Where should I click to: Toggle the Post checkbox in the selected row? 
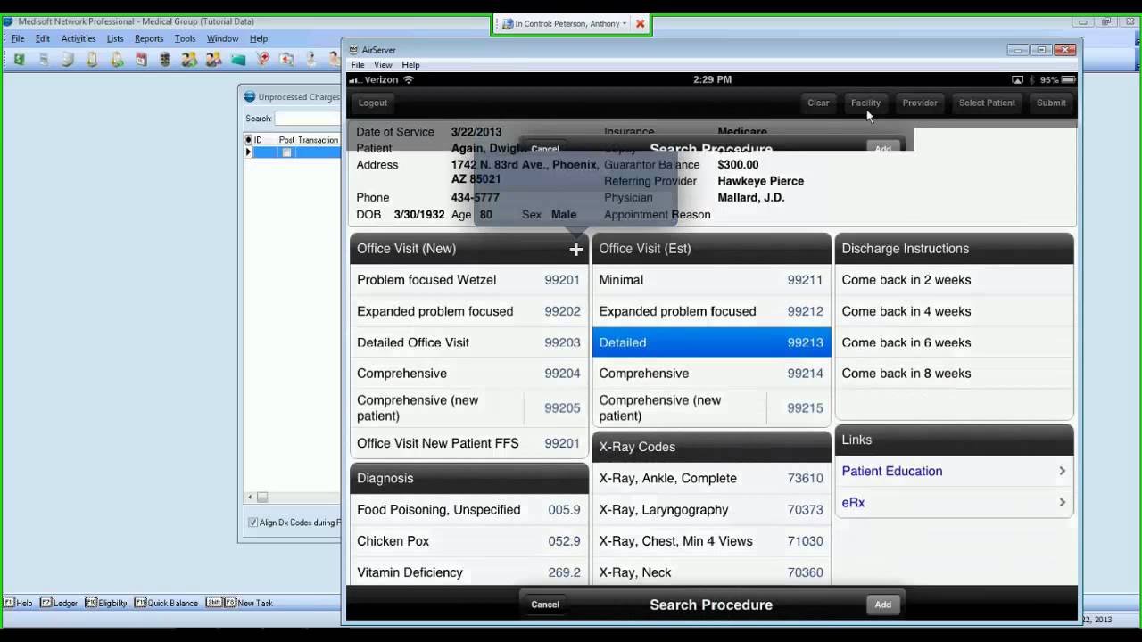pos(286,152)
